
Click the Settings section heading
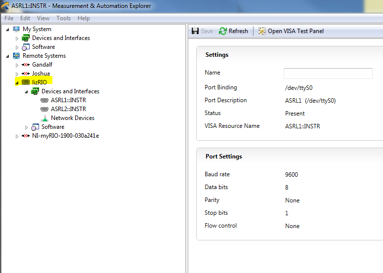(217, 55)
